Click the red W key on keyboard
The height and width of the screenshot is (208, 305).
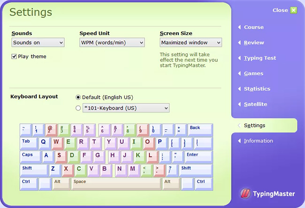pos(58,143)
